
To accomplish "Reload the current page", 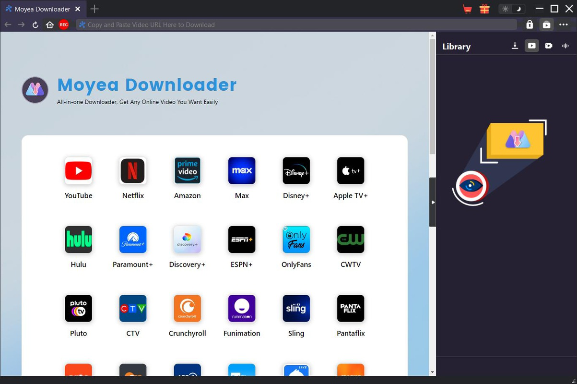I will 35,24.
